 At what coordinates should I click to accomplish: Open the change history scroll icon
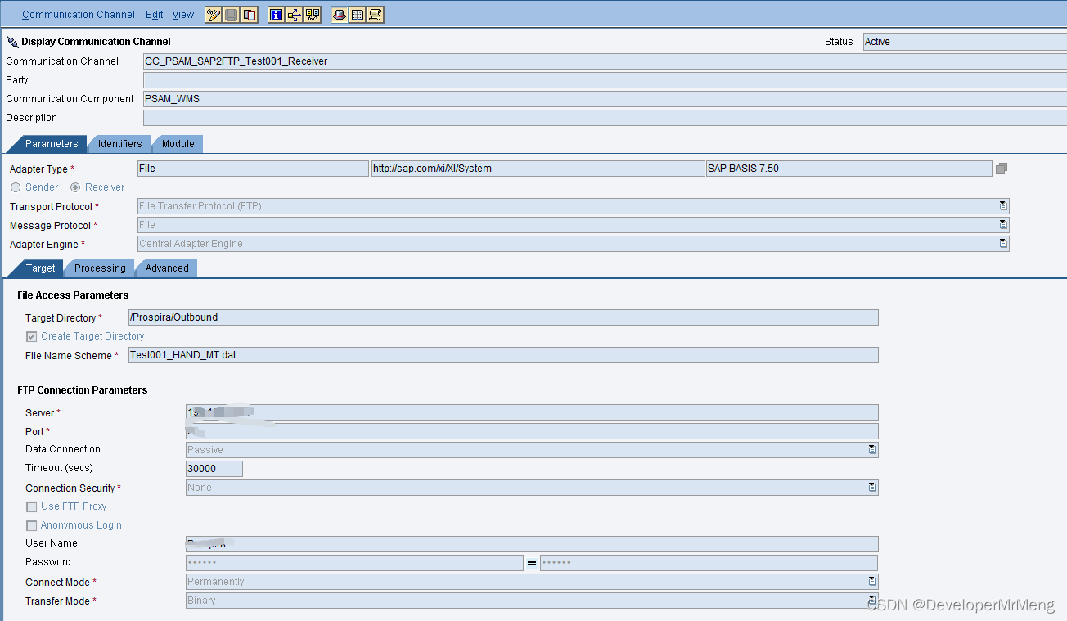375,14
